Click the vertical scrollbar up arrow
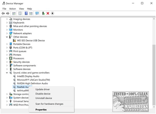This screenshot has height=114, width=156. click(x=154, y=19)
